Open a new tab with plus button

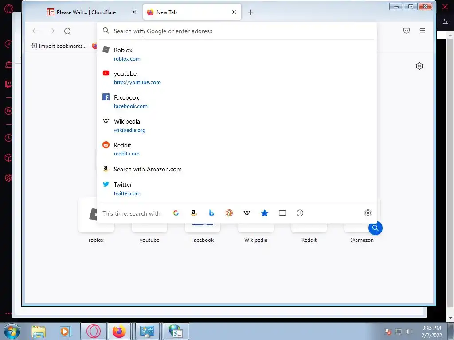(251, 12)
